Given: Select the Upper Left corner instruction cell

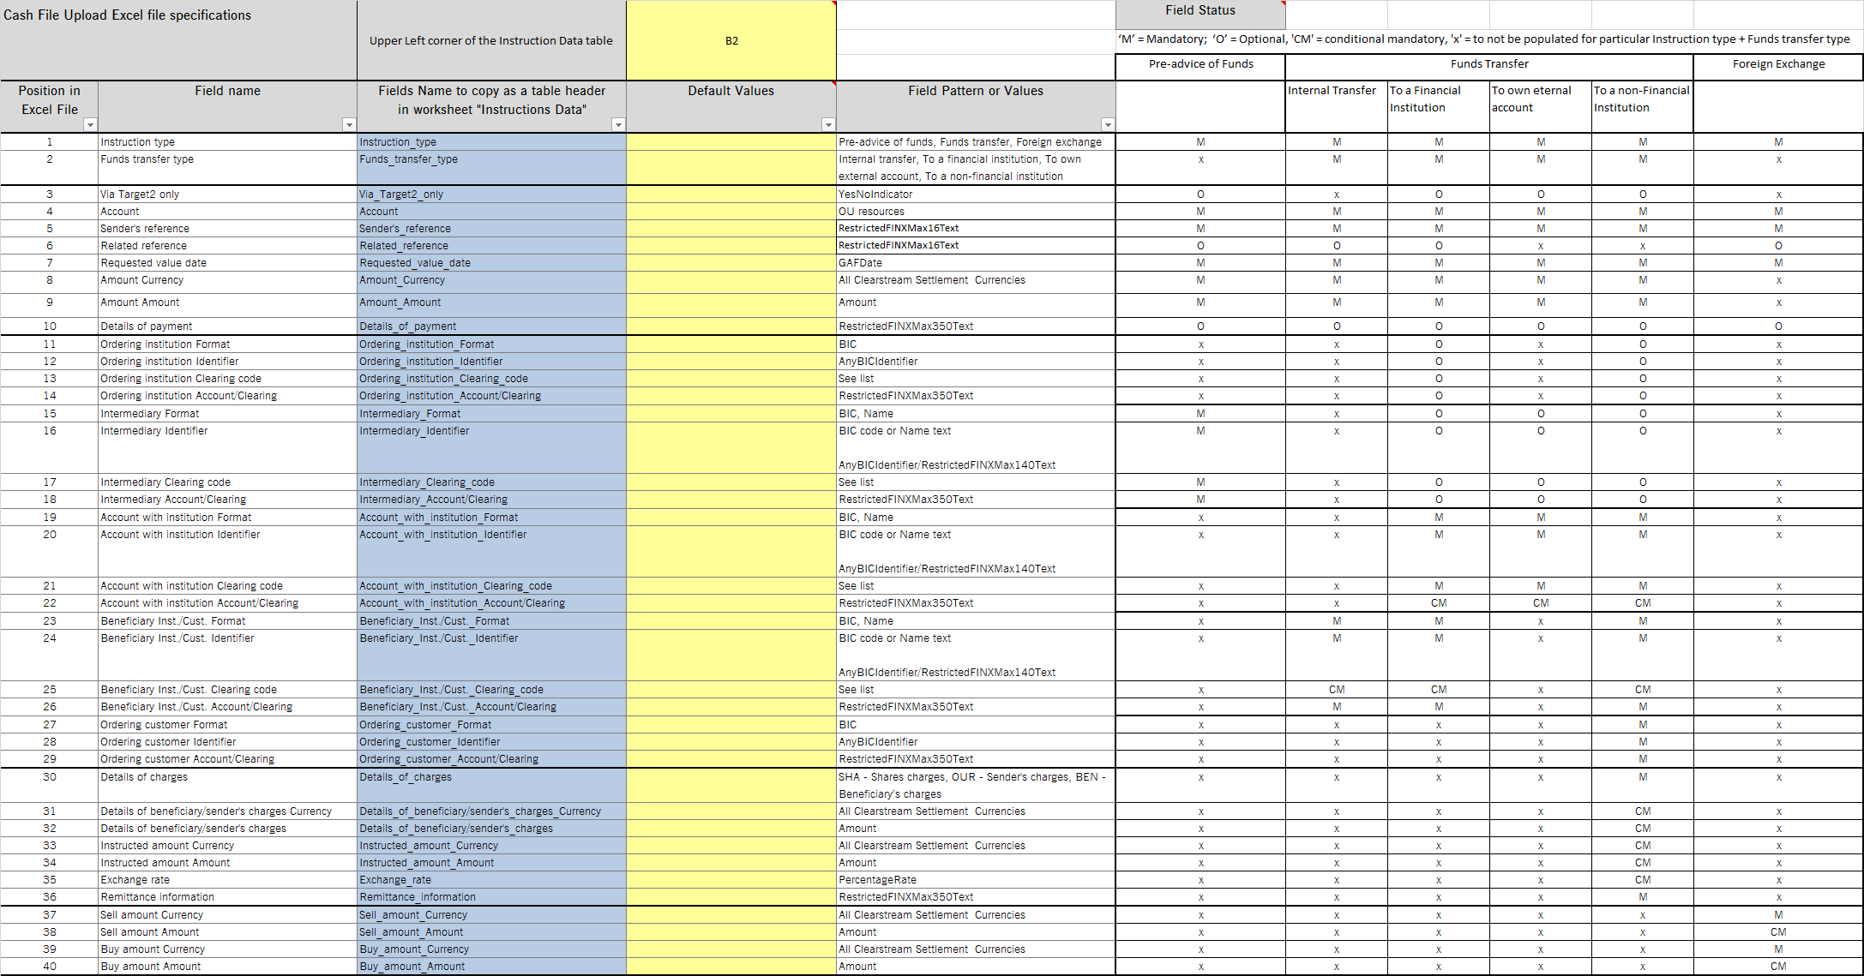Looking at the screenshot, I should pyautogui.click(x=491, y=41).
